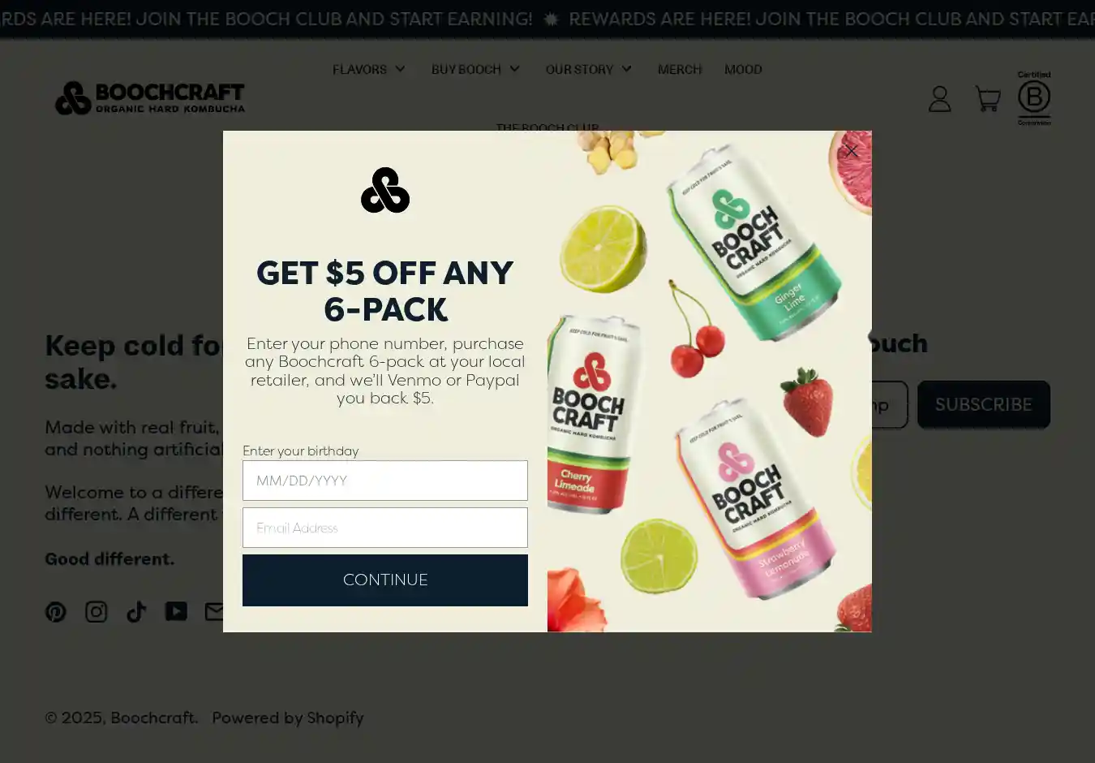
Task: Open the account profile icon
Action: pyautogui.click(x=939, y=99)
